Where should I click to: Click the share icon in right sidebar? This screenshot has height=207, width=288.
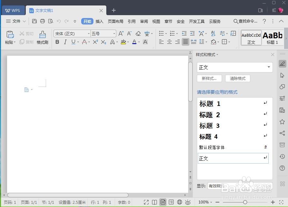(282, 133)
